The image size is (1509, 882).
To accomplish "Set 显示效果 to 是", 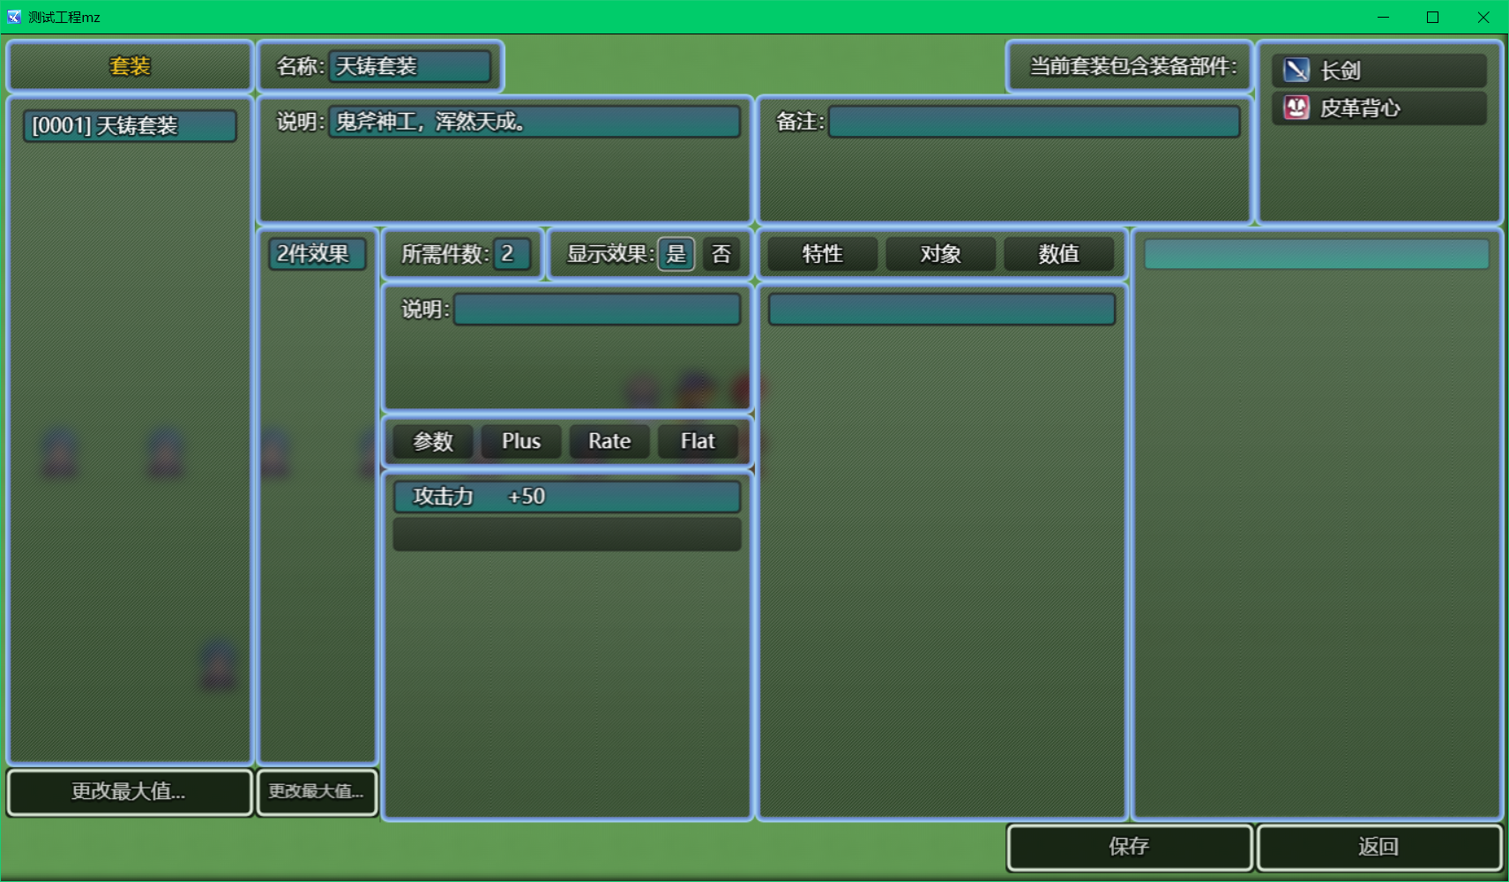I will click(676, 254).
